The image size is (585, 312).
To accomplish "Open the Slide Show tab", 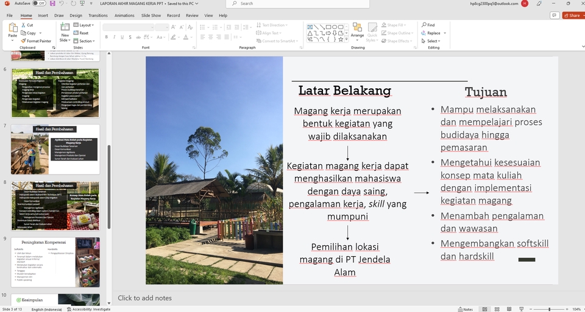I will tap(151, 15).
